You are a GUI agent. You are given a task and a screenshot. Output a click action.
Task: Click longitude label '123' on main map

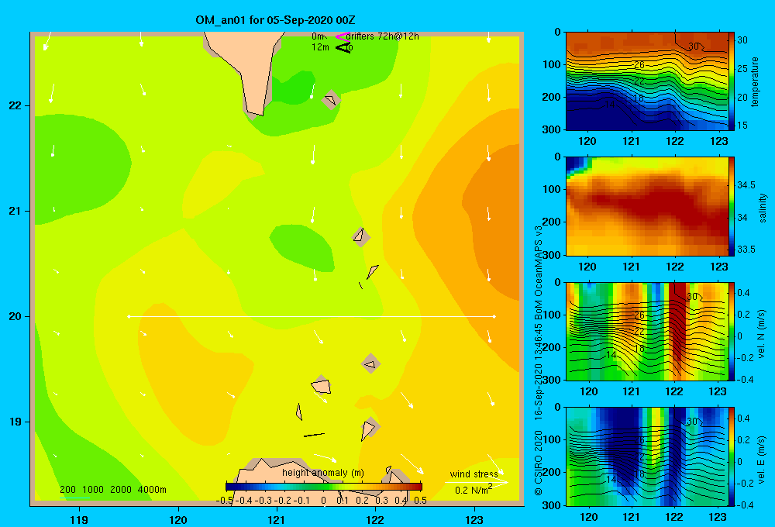pos(474,519)
